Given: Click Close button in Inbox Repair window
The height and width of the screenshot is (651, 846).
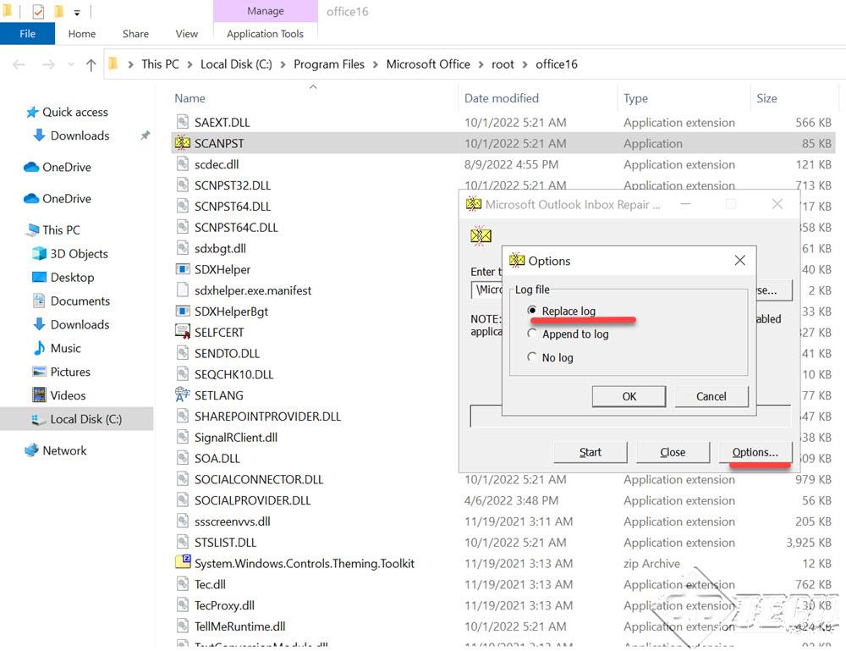Looking at the screenshot, I should [x=673, y=452].
